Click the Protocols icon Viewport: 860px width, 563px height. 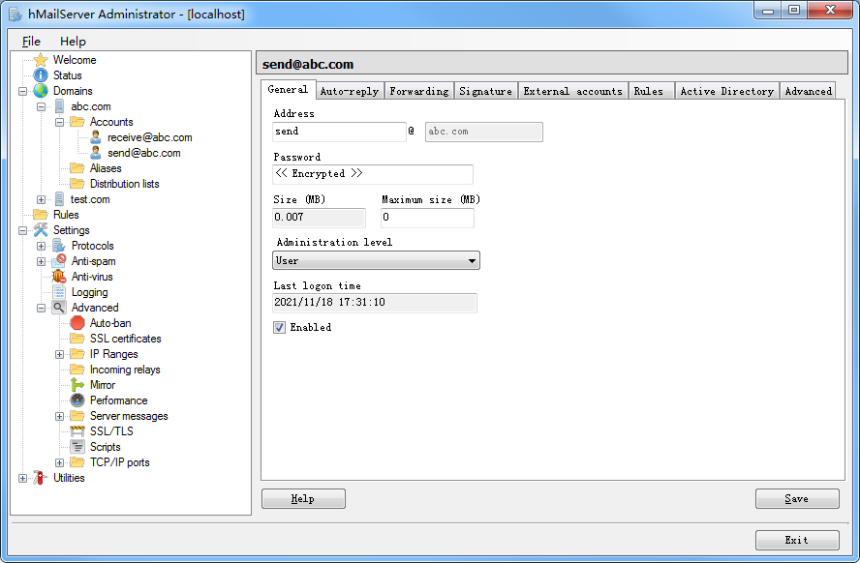(59, 246)
